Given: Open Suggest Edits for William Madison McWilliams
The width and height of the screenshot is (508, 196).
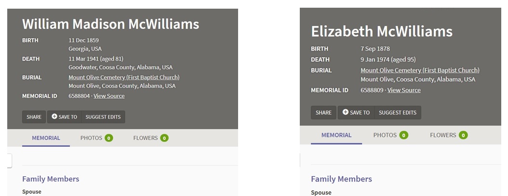Looking at the screenshot, I should (104, 117).
